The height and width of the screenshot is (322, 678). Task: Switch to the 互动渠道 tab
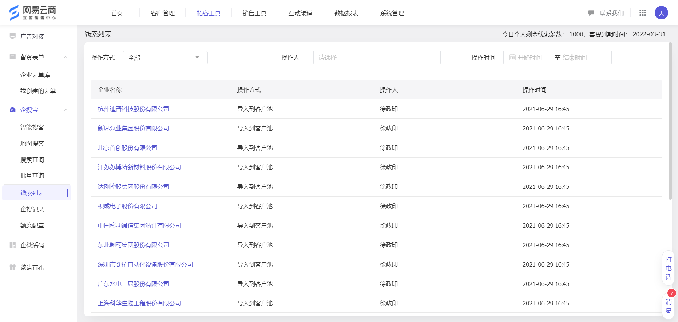(x=300, y=13)
